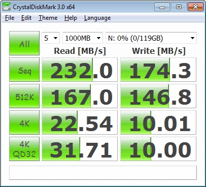The width and height of the screenshot is (206, 187).
Task: Open the Help menu
Action: click(x=71, y=18)
